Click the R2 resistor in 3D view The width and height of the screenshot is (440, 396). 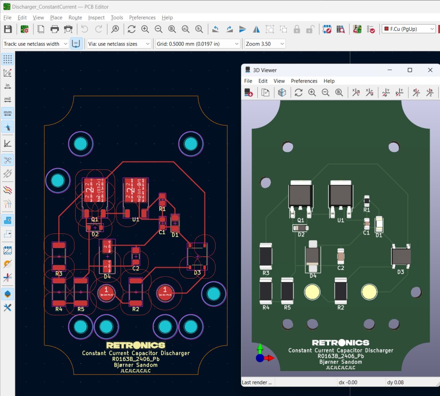[341, 290]
